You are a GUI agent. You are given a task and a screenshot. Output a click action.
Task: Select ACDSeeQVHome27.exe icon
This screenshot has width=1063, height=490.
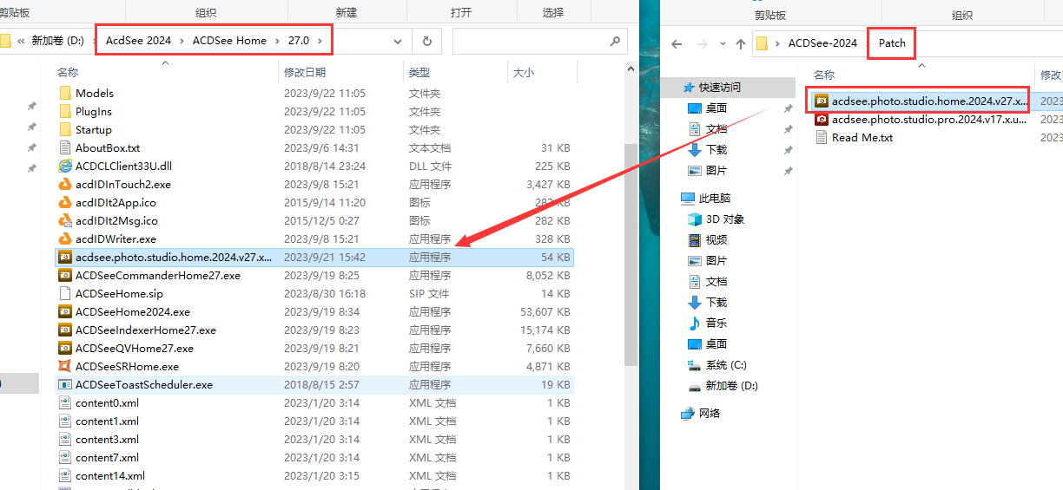(x=65, y=348)
